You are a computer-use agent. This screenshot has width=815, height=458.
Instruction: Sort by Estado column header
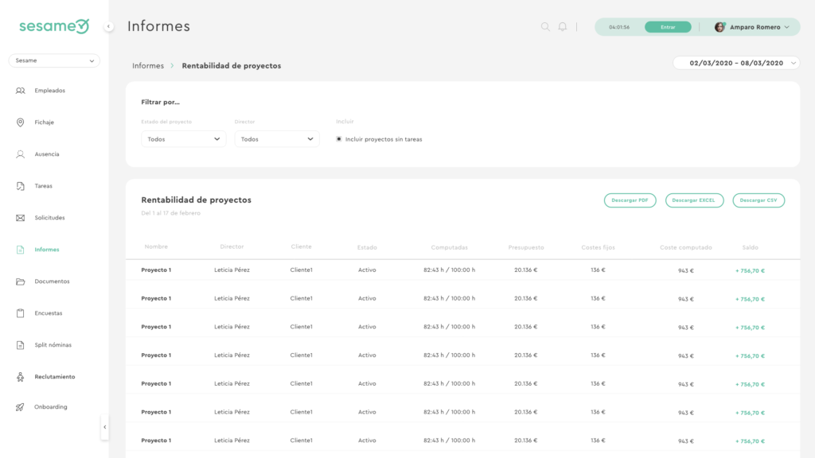367,248
